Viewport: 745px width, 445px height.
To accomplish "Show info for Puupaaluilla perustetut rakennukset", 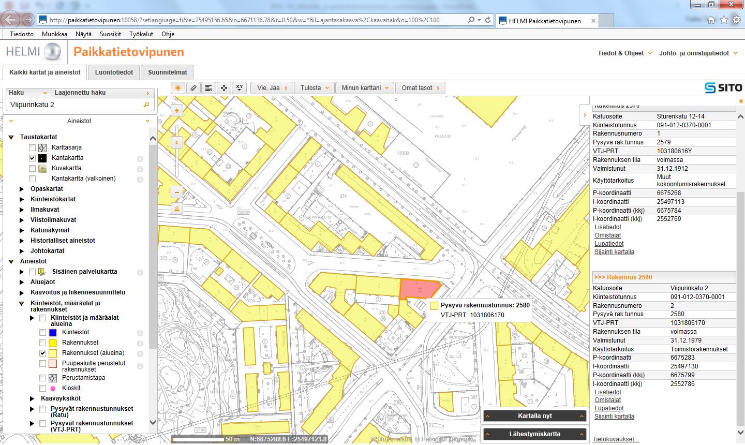I will pos(140,366).
